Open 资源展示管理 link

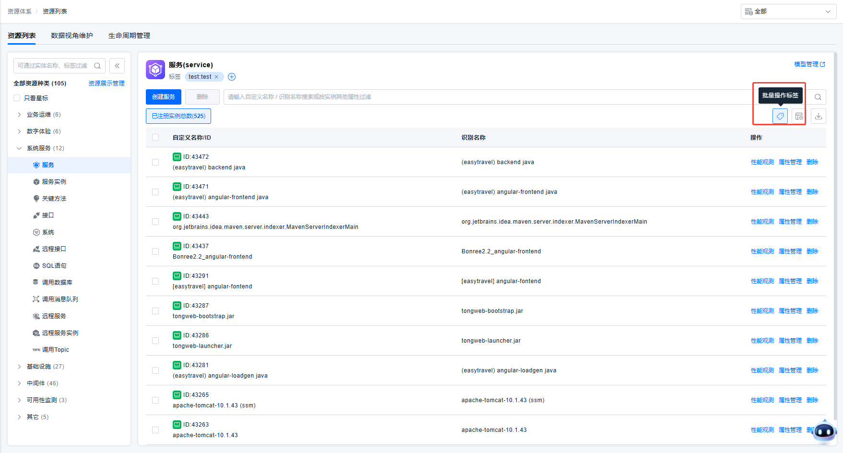click(x=106, y=83)
